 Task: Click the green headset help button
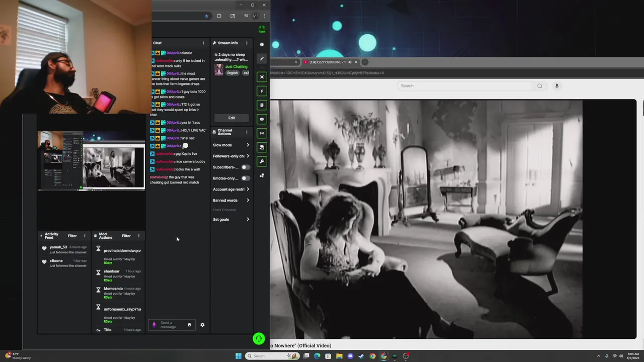coord(259,339)
